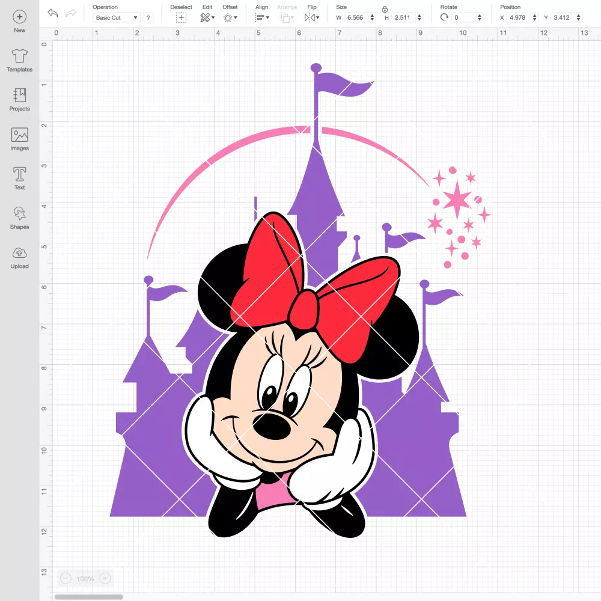Image resolution: width=601 pixels, height=601 pixels.
Task: Select Minnie's black nose on canvas
Action: pyautogui.click(x=273, y=427)
